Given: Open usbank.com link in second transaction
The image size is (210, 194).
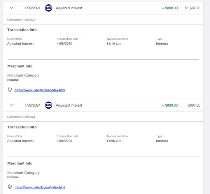Looking at the screenshot, I should click(x=40, y=187).
